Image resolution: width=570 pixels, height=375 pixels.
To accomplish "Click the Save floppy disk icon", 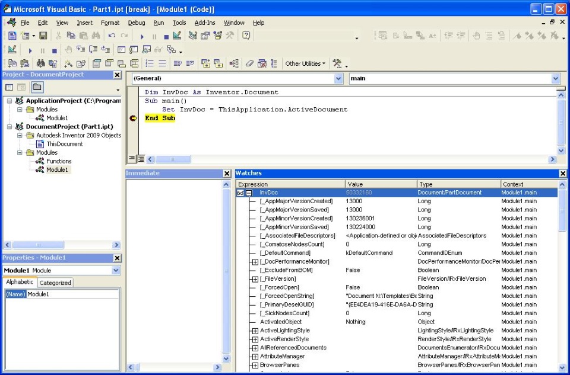I will tap(43, 36).
